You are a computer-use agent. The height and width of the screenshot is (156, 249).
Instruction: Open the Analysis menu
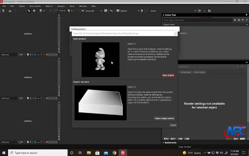[61, 6]
